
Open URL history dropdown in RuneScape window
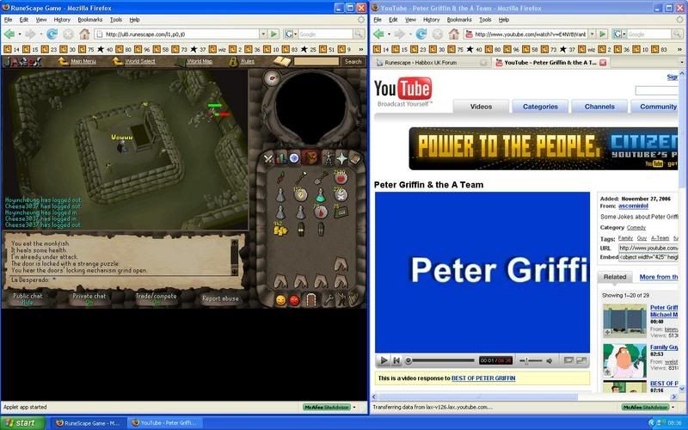click(263, 34)
